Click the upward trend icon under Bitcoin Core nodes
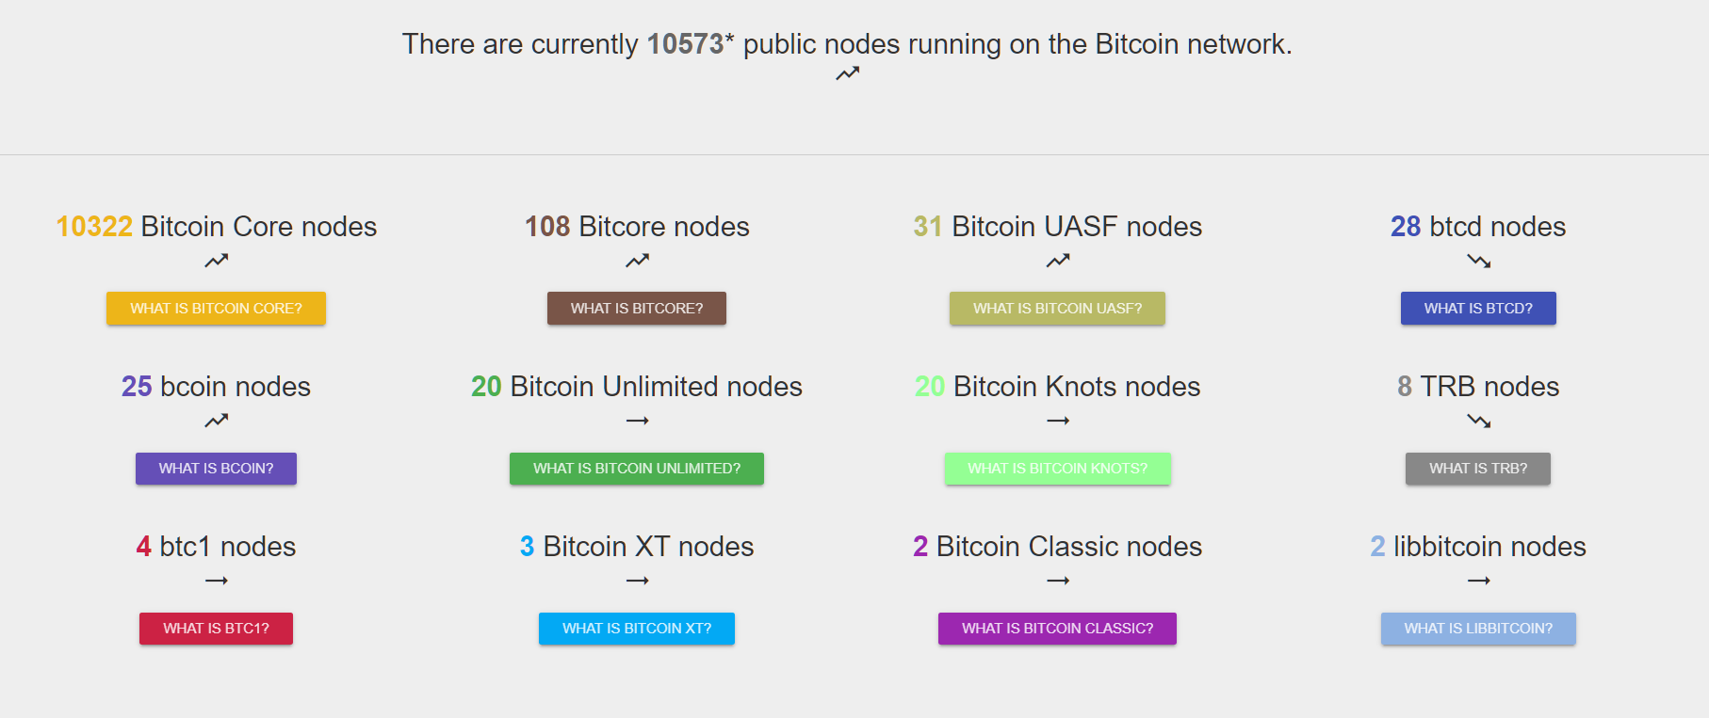Image resolution: width=1709 pixels, height=718 pixels. (216, 261)
